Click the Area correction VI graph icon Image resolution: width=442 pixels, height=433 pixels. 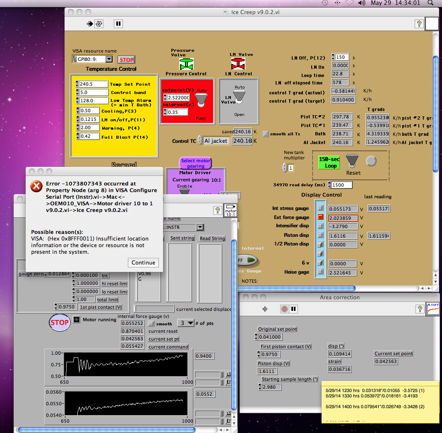pos(433,309)
